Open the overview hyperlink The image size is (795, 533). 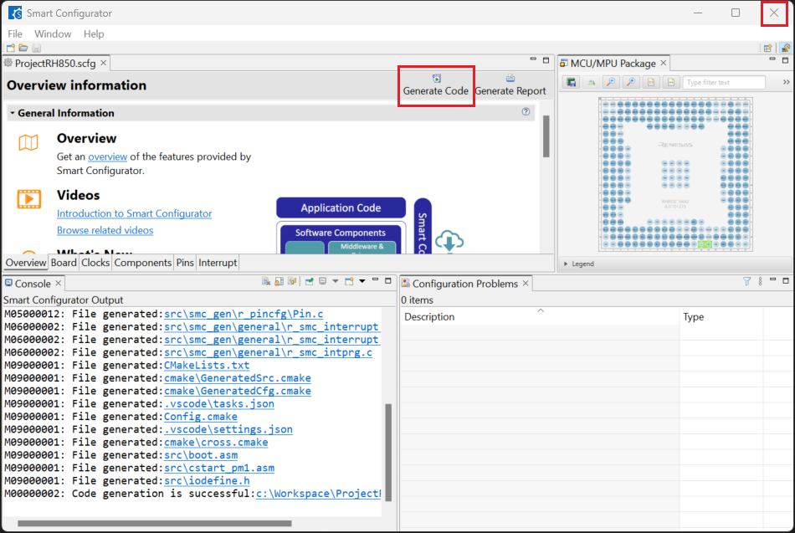pos(107,156)
